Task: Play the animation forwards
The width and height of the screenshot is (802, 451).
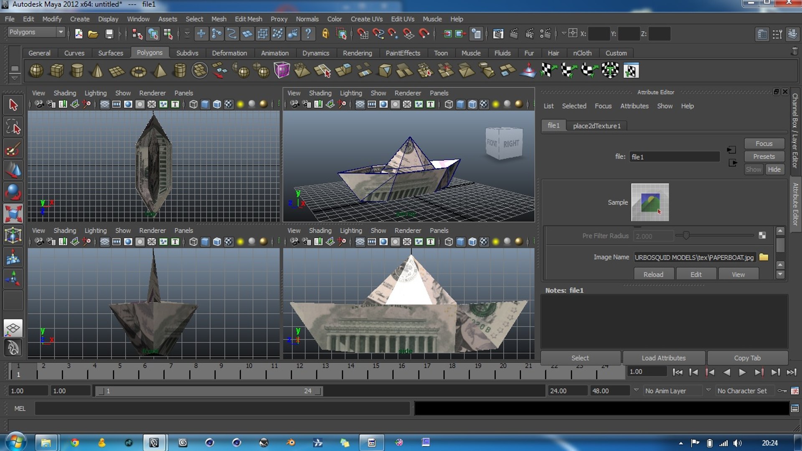Action: point(742,372)
